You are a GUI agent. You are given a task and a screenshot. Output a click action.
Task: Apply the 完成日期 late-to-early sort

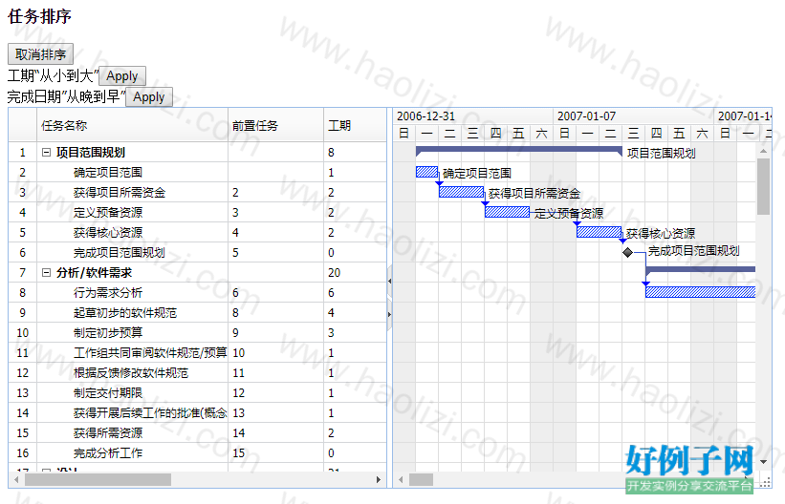[149, 97]
